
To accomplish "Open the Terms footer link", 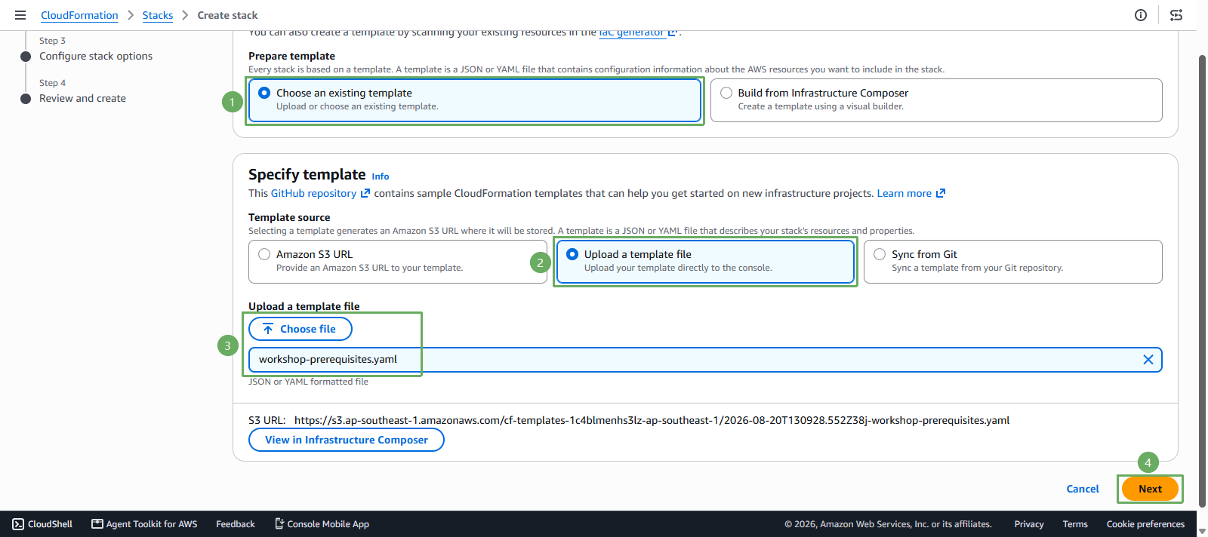I will coord(1075,524).
